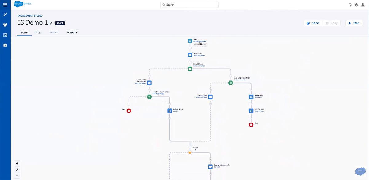Viewport: 369px width, 180px height.
Task: Switch to the Test tab
Action: click(x=39, y=33)
